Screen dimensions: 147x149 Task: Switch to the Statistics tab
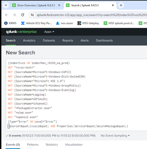[52, 145]
